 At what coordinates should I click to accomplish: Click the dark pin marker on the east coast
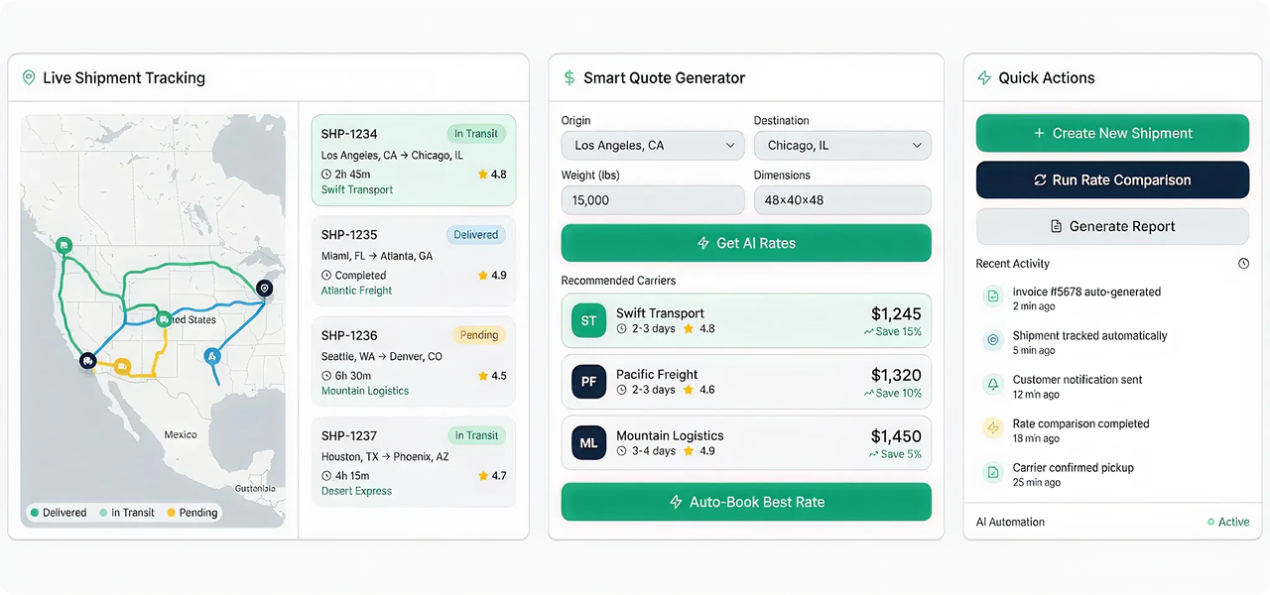pyautogui.click(x=264, y=288)
